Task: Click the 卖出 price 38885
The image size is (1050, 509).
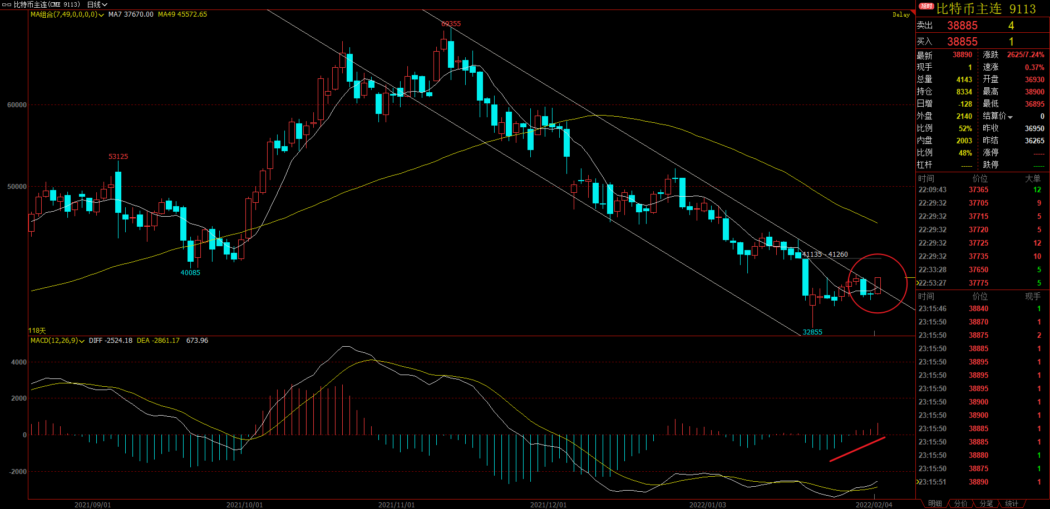Action: click(962, 26)
